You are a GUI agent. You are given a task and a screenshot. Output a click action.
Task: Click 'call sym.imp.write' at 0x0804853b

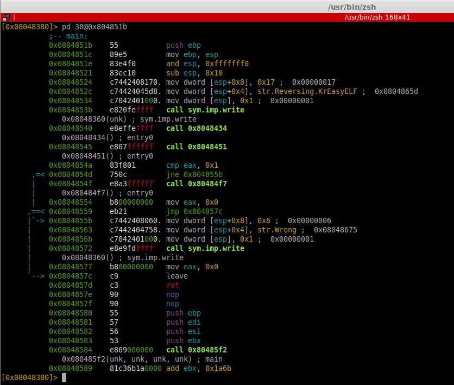(x=205, y=110)
